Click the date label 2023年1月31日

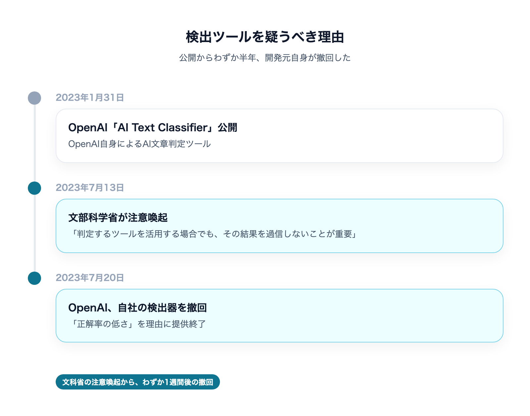point(90,97)
